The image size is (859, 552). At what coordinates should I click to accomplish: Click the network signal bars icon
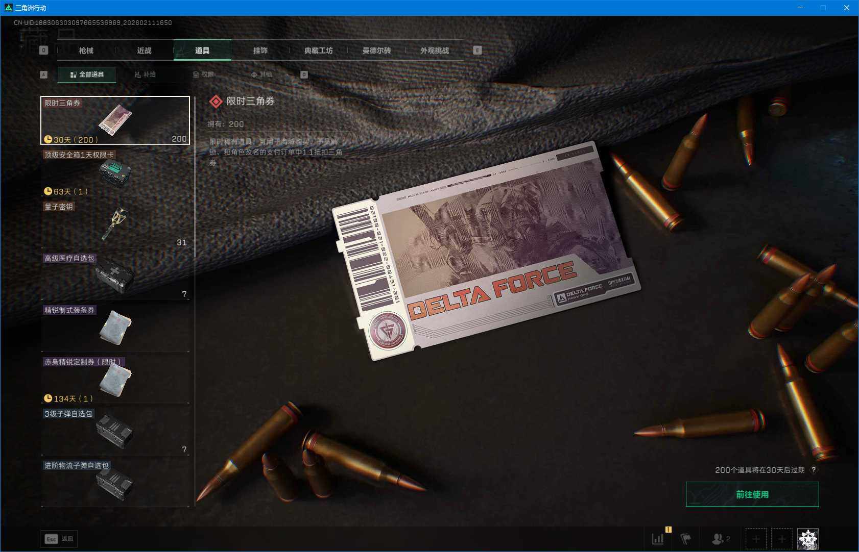tap(658, 538)
